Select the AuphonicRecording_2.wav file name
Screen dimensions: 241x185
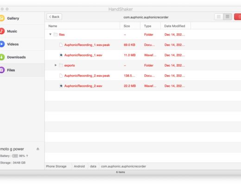[83, 86]
